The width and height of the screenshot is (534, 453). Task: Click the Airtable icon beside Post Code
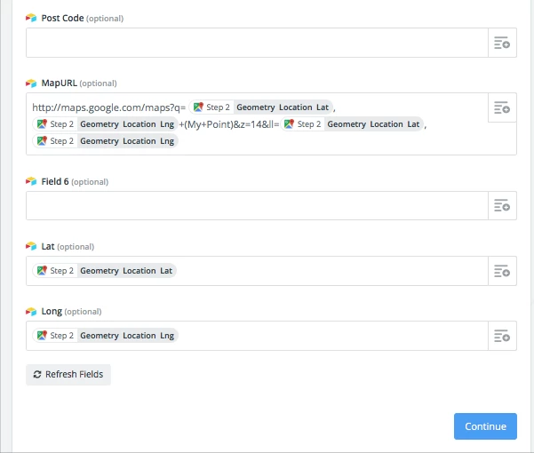click(31, 18)
